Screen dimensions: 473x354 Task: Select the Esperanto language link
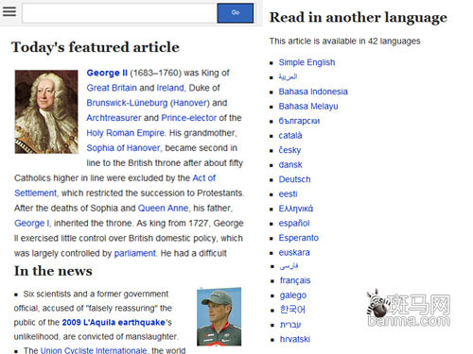(299, 238)
